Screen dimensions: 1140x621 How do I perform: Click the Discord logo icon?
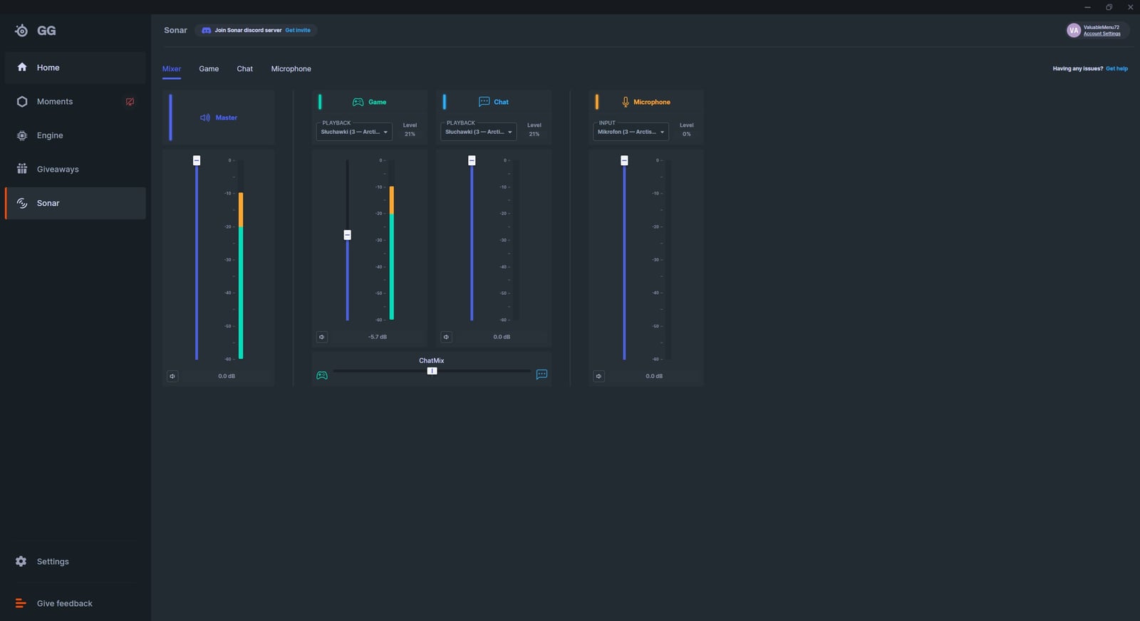pos(206,31)
